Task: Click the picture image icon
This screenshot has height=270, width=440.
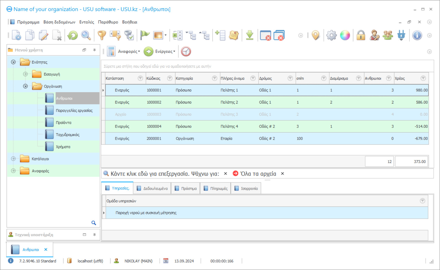Action: pos(158,35)
